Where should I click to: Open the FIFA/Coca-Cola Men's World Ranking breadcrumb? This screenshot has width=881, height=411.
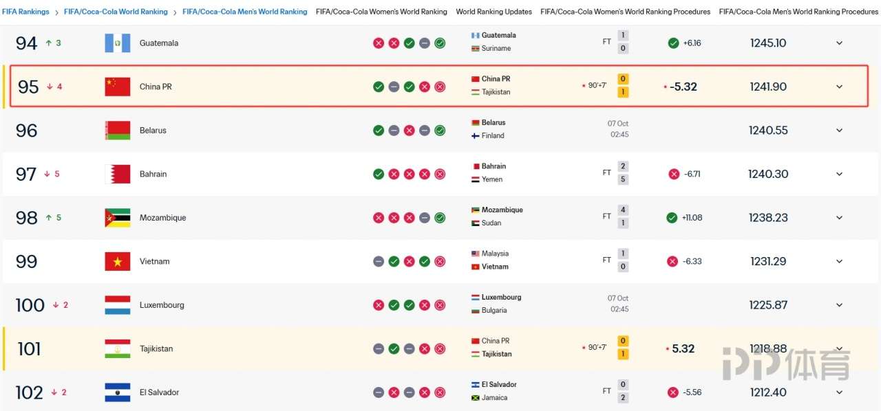(x=245, y=12)
